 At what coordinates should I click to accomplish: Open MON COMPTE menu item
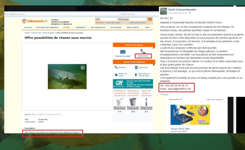pos(133,28)
